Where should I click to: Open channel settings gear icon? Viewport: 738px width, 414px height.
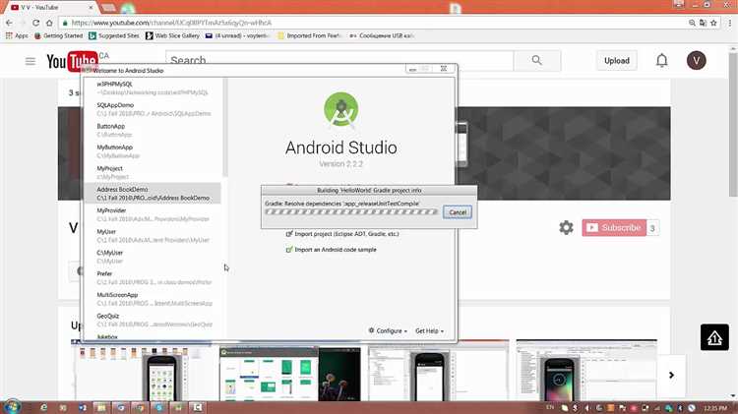click(566, 228)
